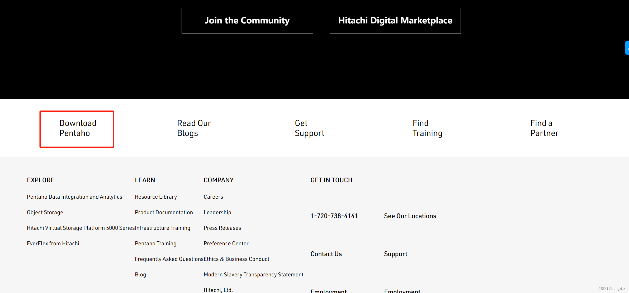This screenshot has width=629, height=293.
Task: Go to Find Training
Action: (x=427, y=128)
